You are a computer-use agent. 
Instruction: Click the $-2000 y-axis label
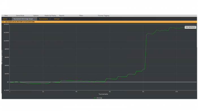coord(7,90)
